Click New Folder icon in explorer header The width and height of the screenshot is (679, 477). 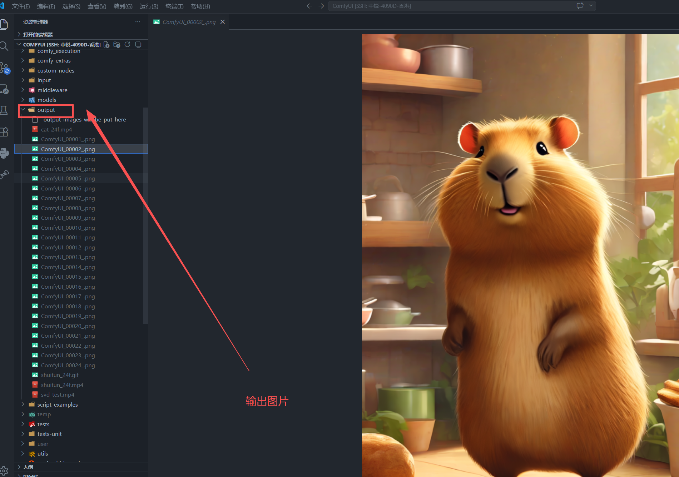[117, 45]
